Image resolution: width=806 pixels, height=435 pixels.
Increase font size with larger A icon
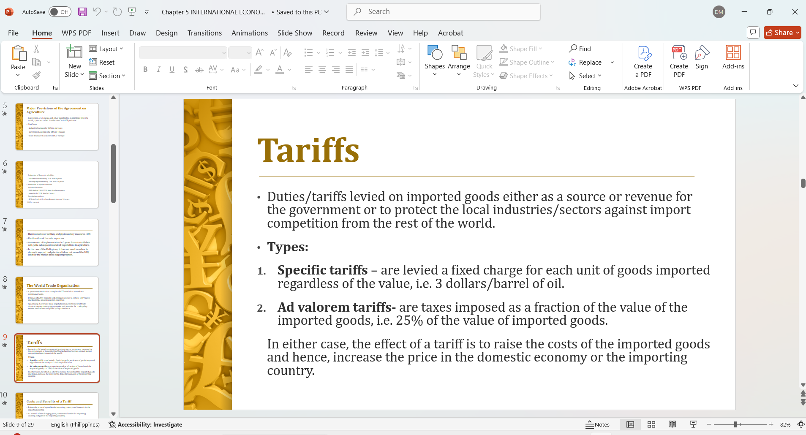coord(260,52)
